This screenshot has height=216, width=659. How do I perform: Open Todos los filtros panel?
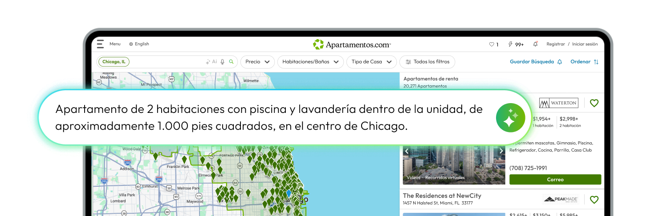pos(427,62)
